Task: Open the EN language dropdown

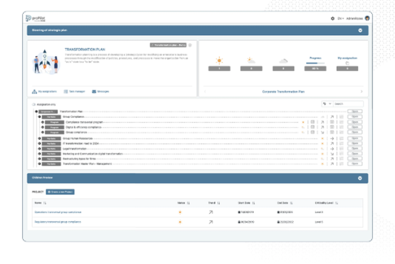Action: 340,19
